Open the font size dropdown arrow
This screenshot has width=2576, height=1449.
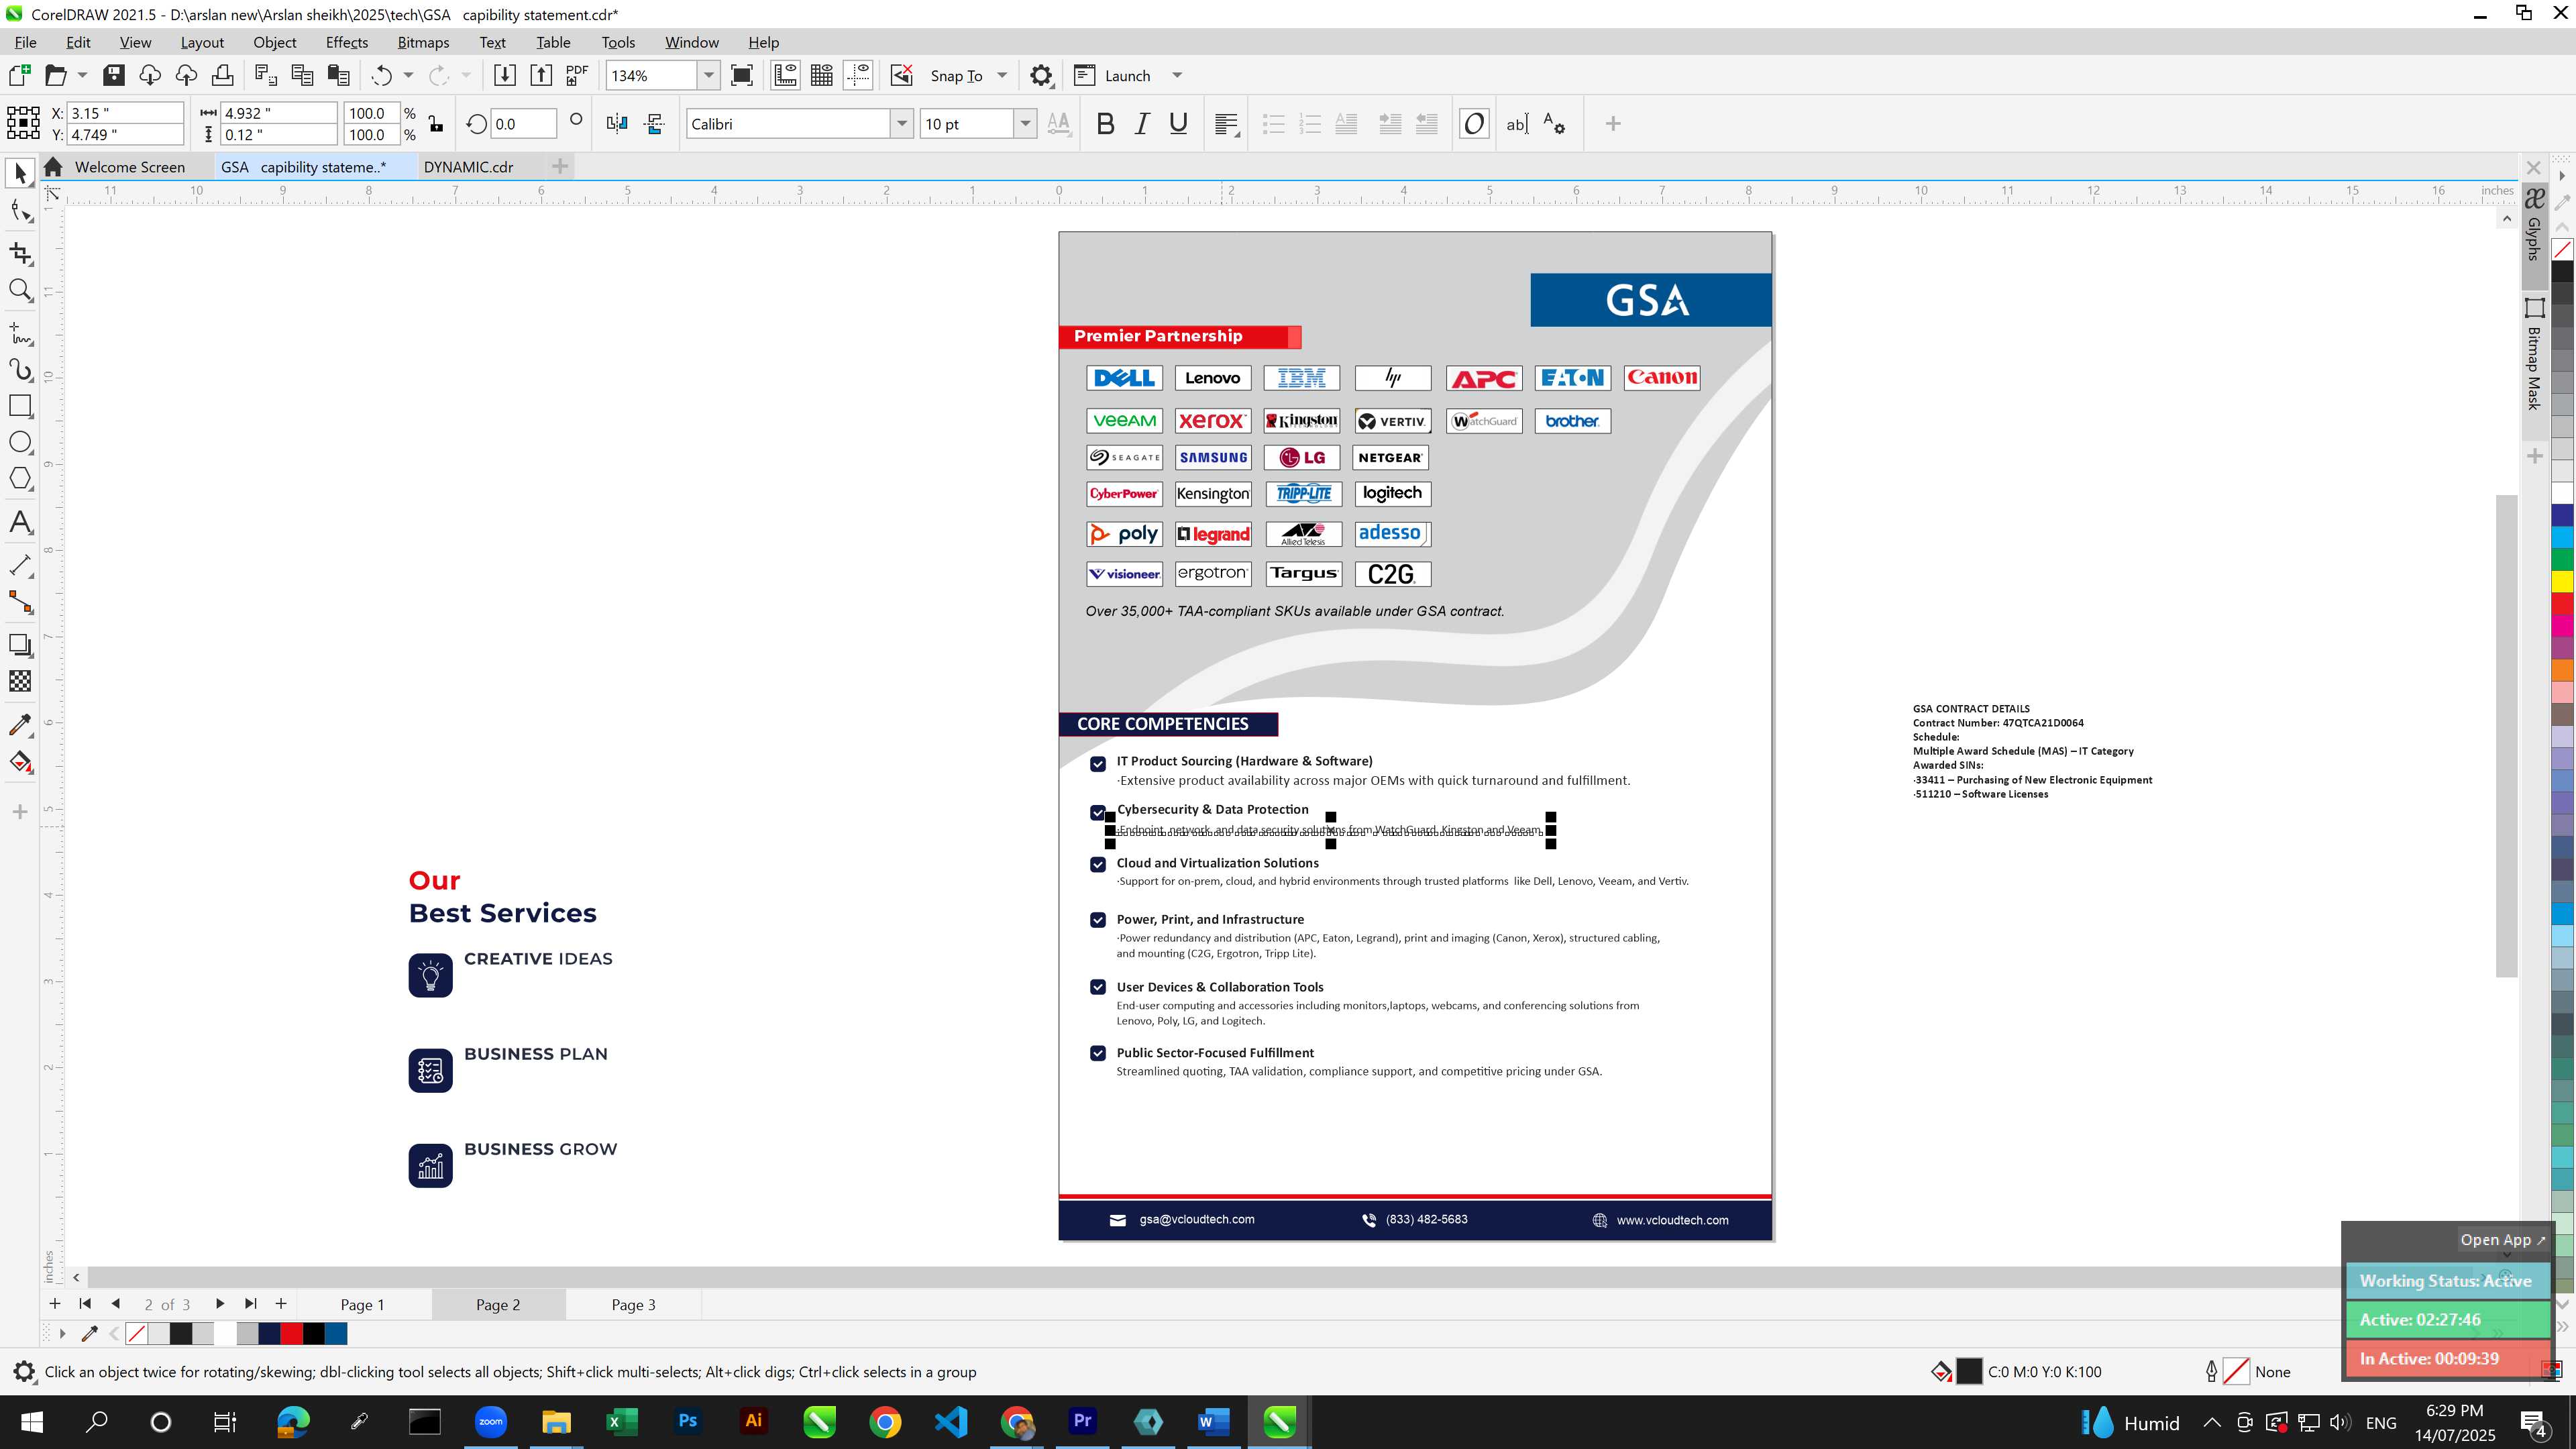(1025, 124)
